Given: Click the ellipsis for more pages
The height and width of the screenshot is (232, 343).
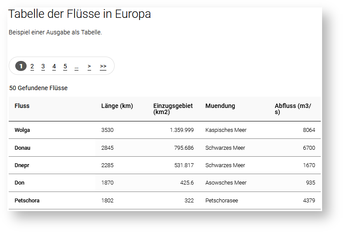Looking at the screenshot, I should click(x=76, y=67).
